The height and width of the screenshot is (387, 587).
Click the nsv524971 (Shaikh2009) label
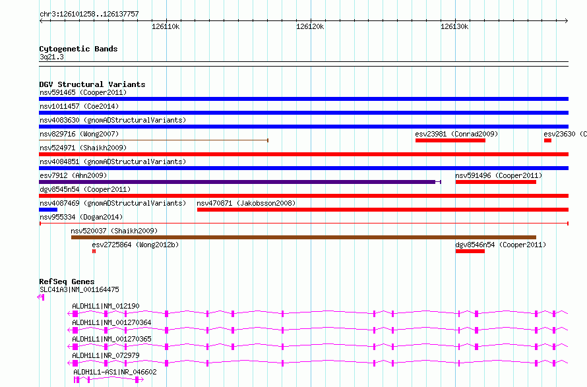[x=83, y=148]
